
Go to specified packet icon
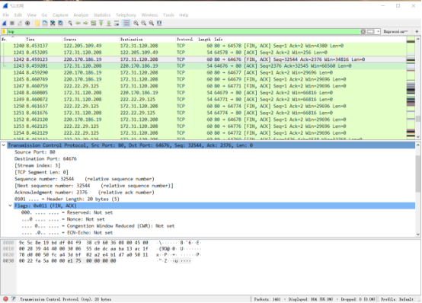click(94, 24)
